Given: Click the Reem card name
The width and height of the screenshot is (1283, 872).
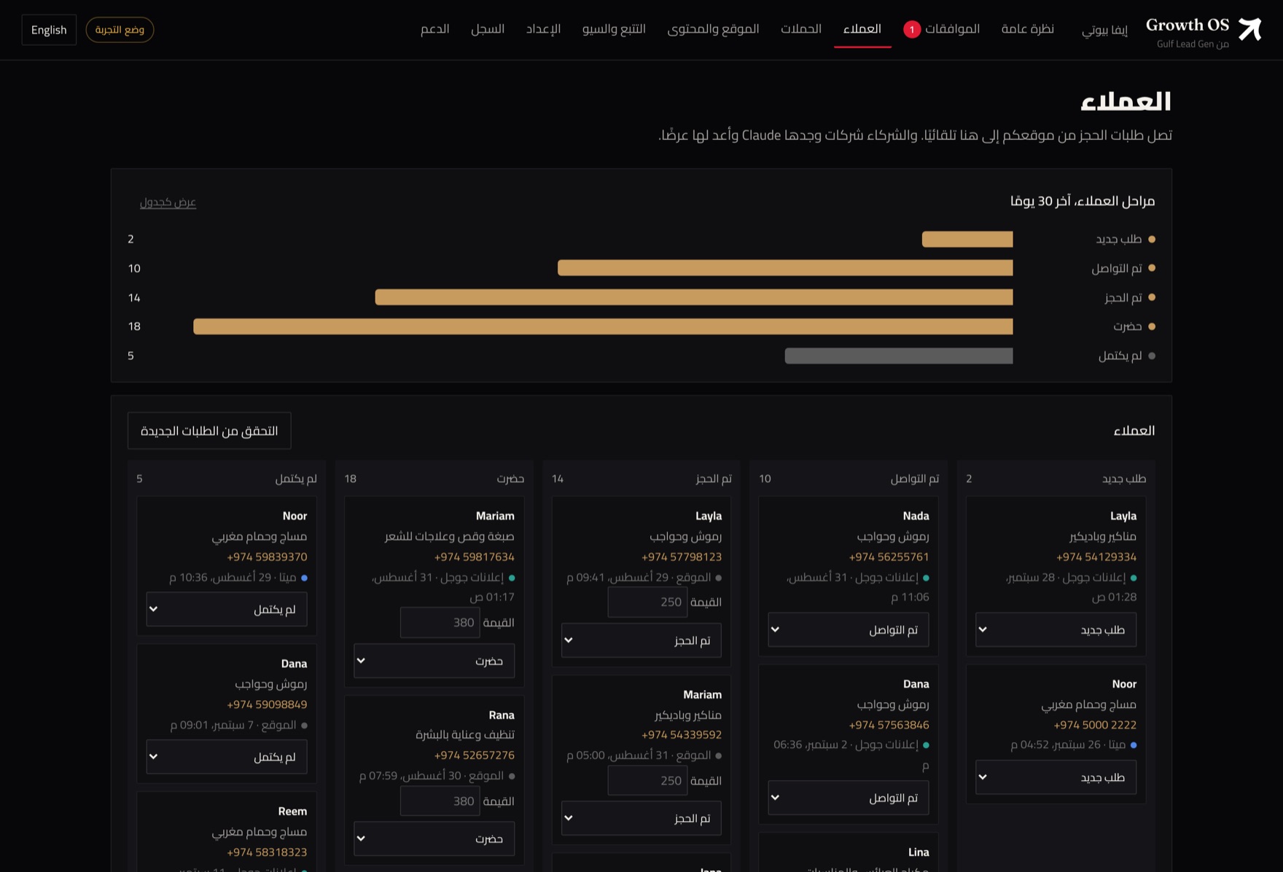Looking at the screenshot, I should click(x=292, y=812).
